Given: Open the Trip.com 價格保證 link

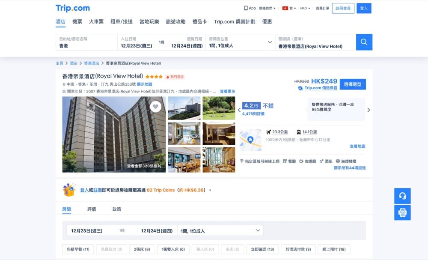Looking at the screenshot, I should (x=321, y=88).
